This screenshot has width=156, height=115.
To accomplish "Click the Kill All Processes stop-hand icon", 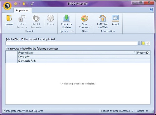I will point(36,18).
